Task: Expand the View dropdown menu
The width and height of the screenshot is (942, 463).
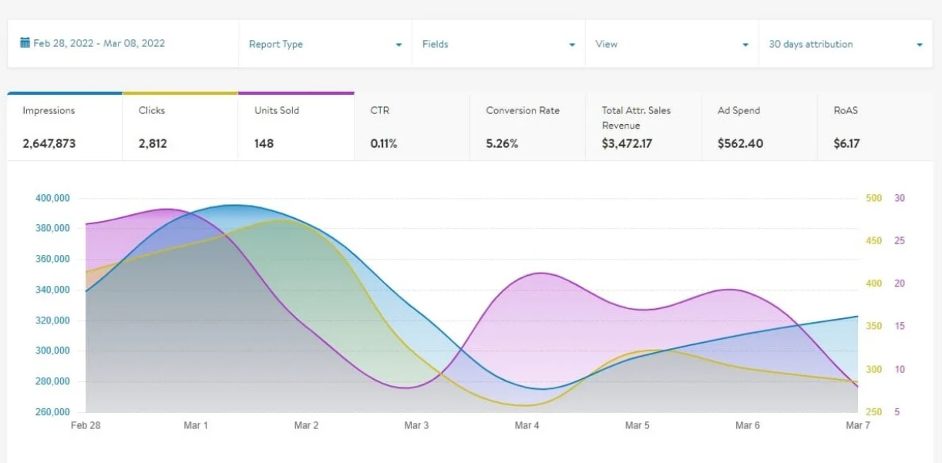Action: tap(671, 45)
